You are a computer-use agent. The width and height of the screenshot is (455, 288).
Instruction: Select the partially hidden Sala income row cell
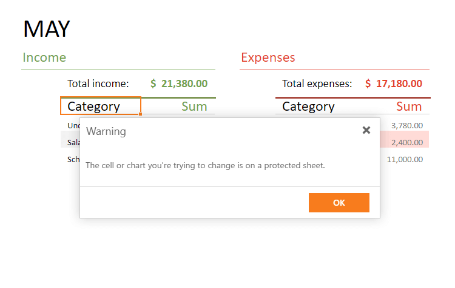[73, 142]
